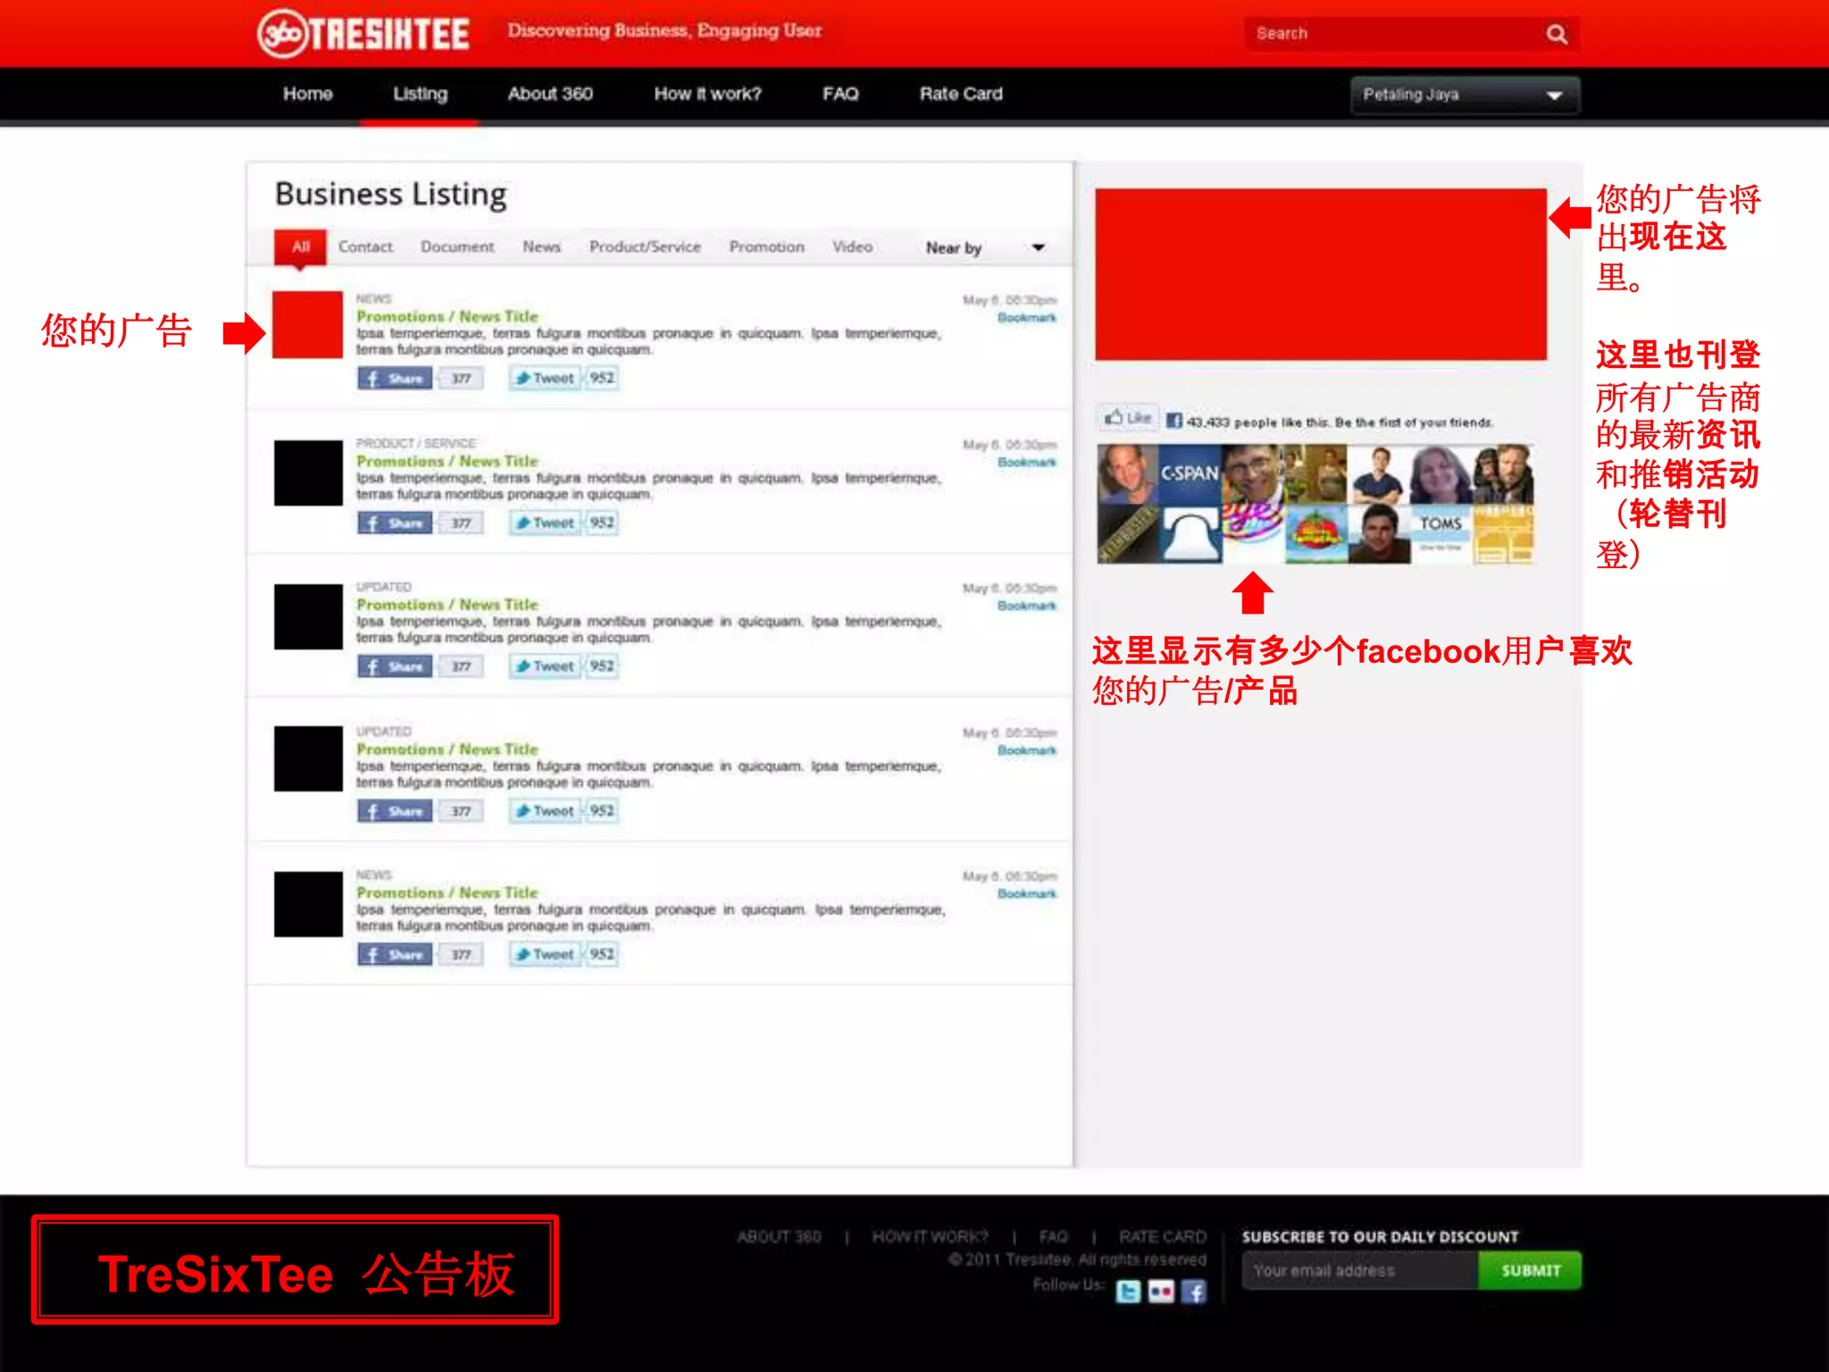The height and width of the screenshot is (1372, 1829).
Task: Select the Document filter tab
Action: (x=457, y=247)
